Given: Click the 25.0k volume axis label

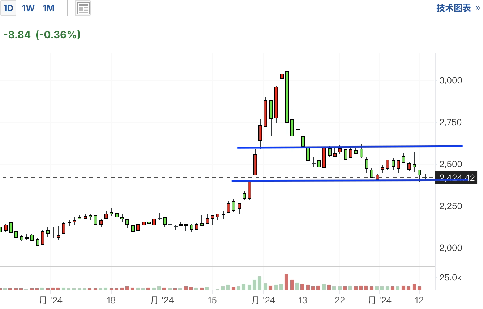Looking at the screenshot, I should click(450, 278).
